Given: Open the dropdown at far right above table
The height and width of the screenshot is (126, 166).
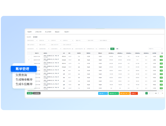Looking at the screenshot, I should [156, 49].
